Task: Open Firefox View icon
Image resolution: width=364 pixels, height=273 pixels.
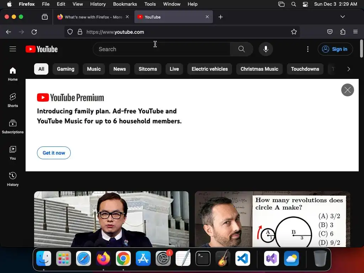Action: click(45, 17)
